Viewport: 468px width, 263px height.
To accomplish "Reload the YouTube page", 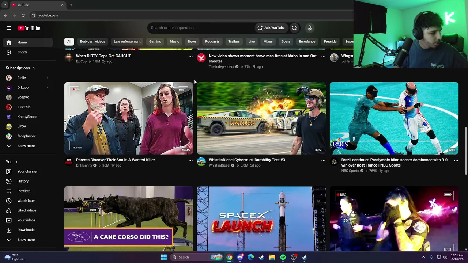I will coord(23,15).
